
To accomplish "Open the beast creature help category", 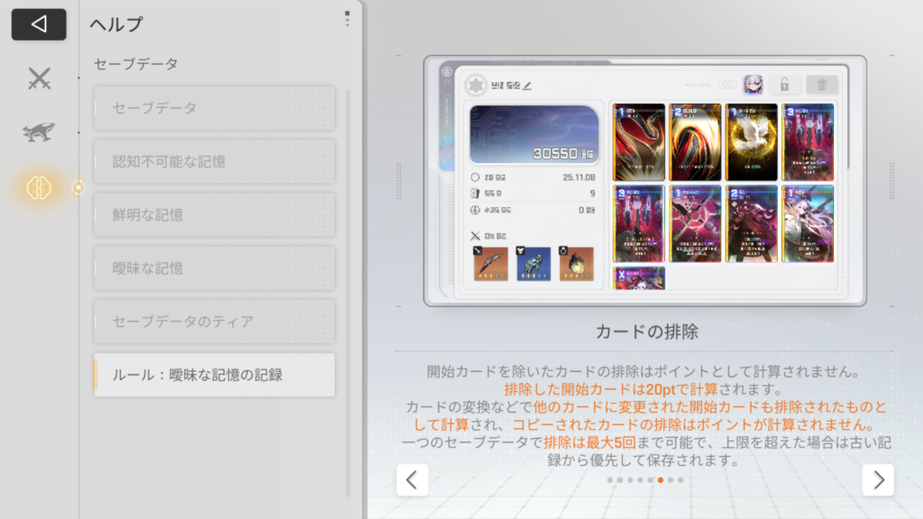I will pyautogui.click(x=39, y=132).
